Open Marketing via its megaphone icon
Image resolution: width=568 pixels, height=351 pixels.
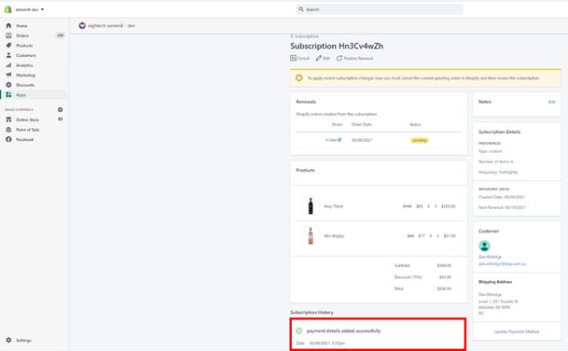click(8, 75)
